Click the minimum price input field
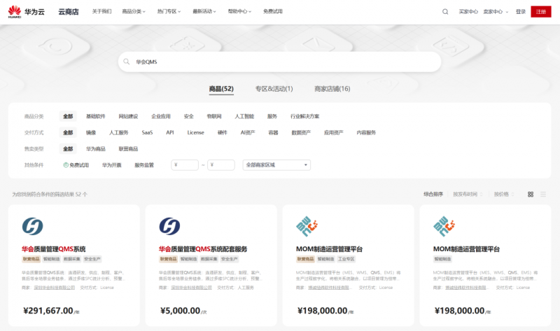Viewport: 560px width, 331px height. pyautogui.click(x=185, y=165)
